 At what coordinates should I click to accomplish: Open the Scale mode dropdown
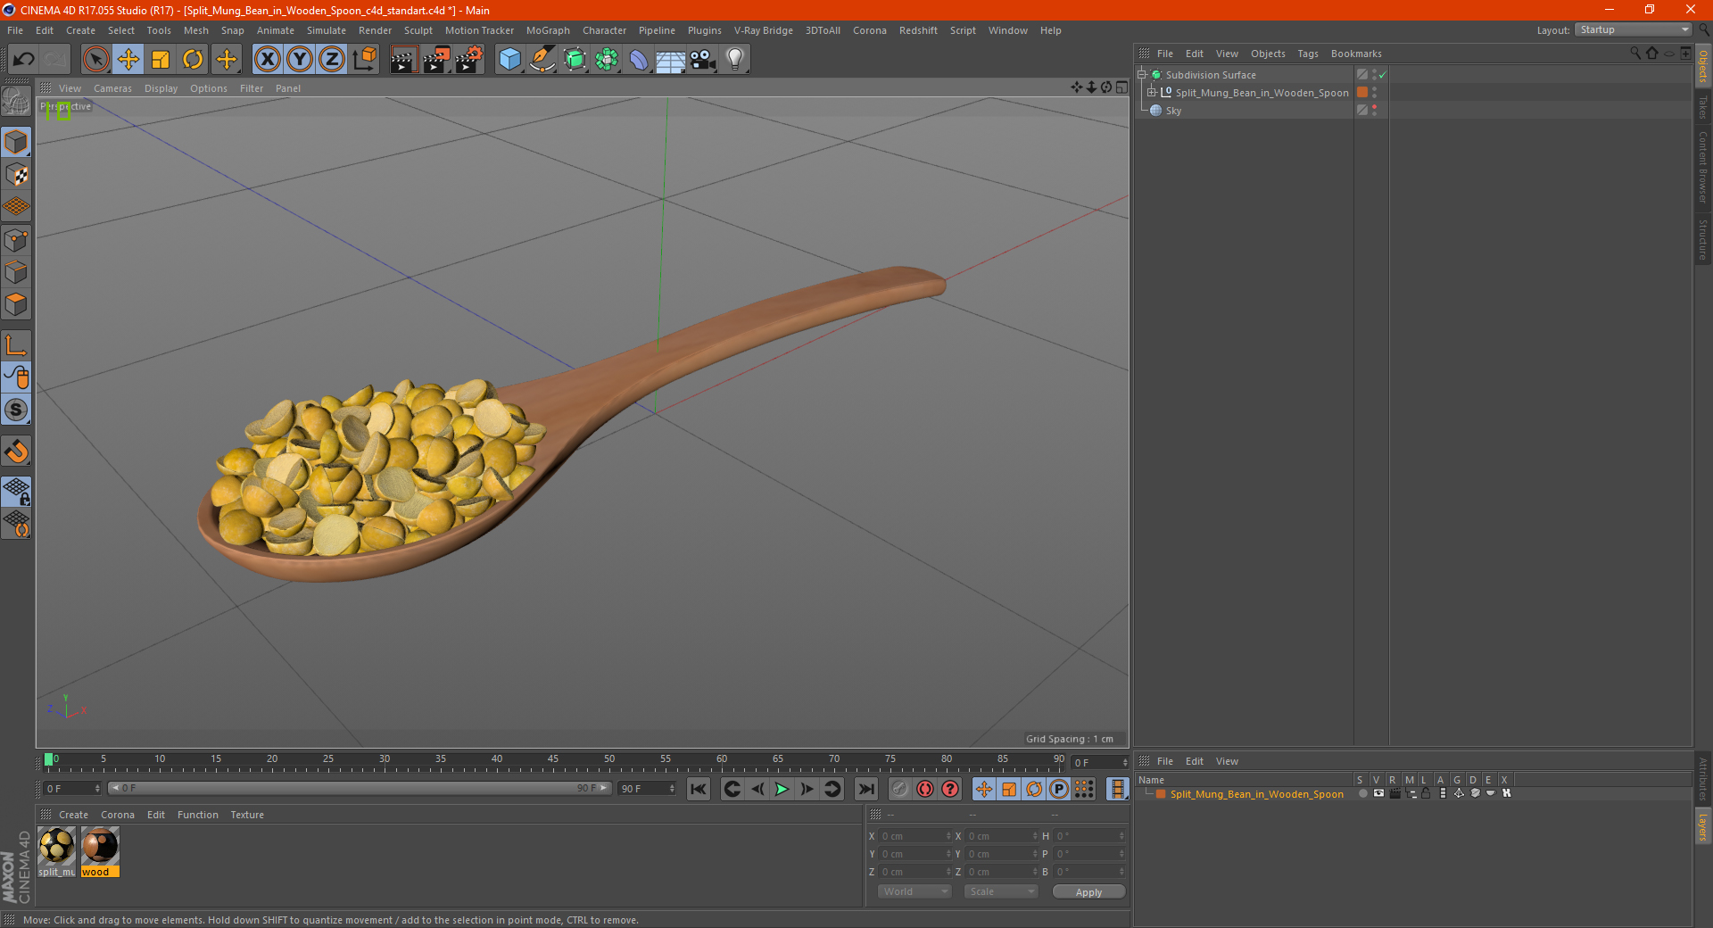tap(1001, 891)
